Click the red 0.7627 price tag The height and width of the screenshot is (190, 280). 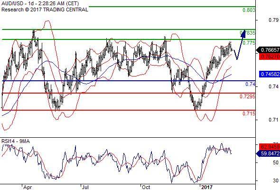click(x=270, y=57)
